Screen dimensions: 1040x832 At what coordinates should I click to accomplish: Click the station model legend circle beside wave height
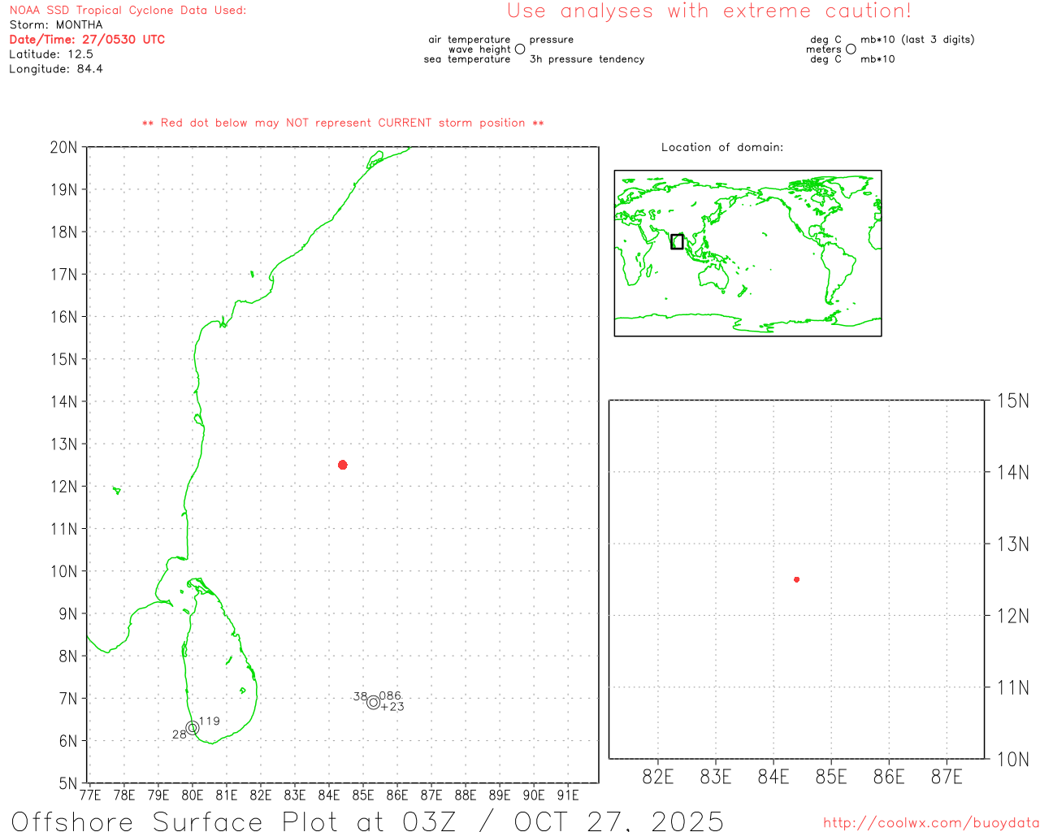[x=520, y=50]
